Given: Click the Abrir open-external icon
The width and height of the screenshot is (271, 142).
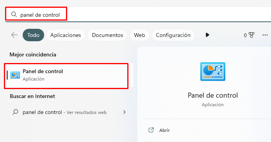Looking at the screenshot, I should pos(151,130).
